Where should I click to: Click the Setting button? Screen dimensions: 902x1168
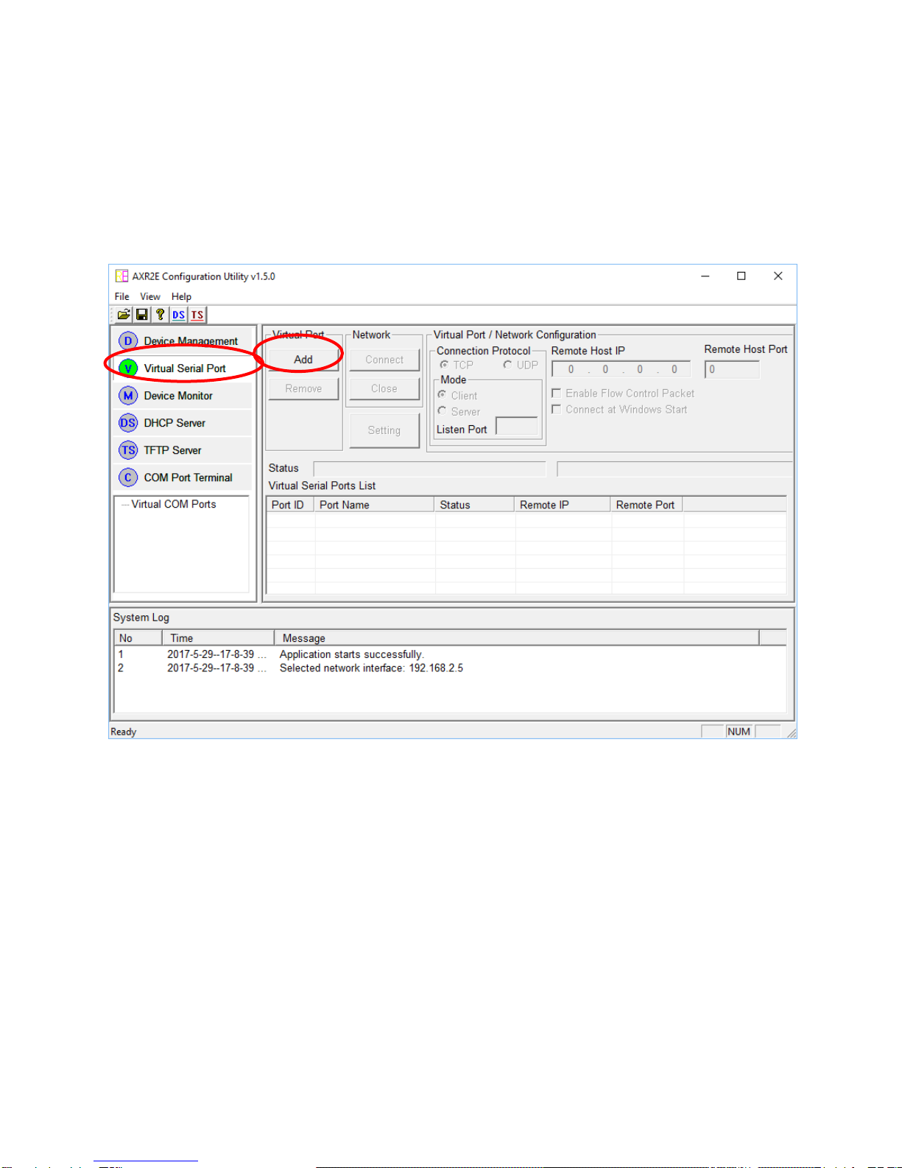[x=384, y=430]
